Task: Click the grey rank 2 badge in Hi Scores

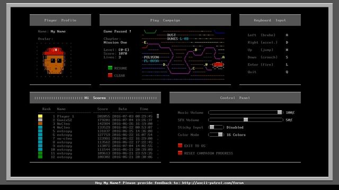Action: [x=40, y=120]
